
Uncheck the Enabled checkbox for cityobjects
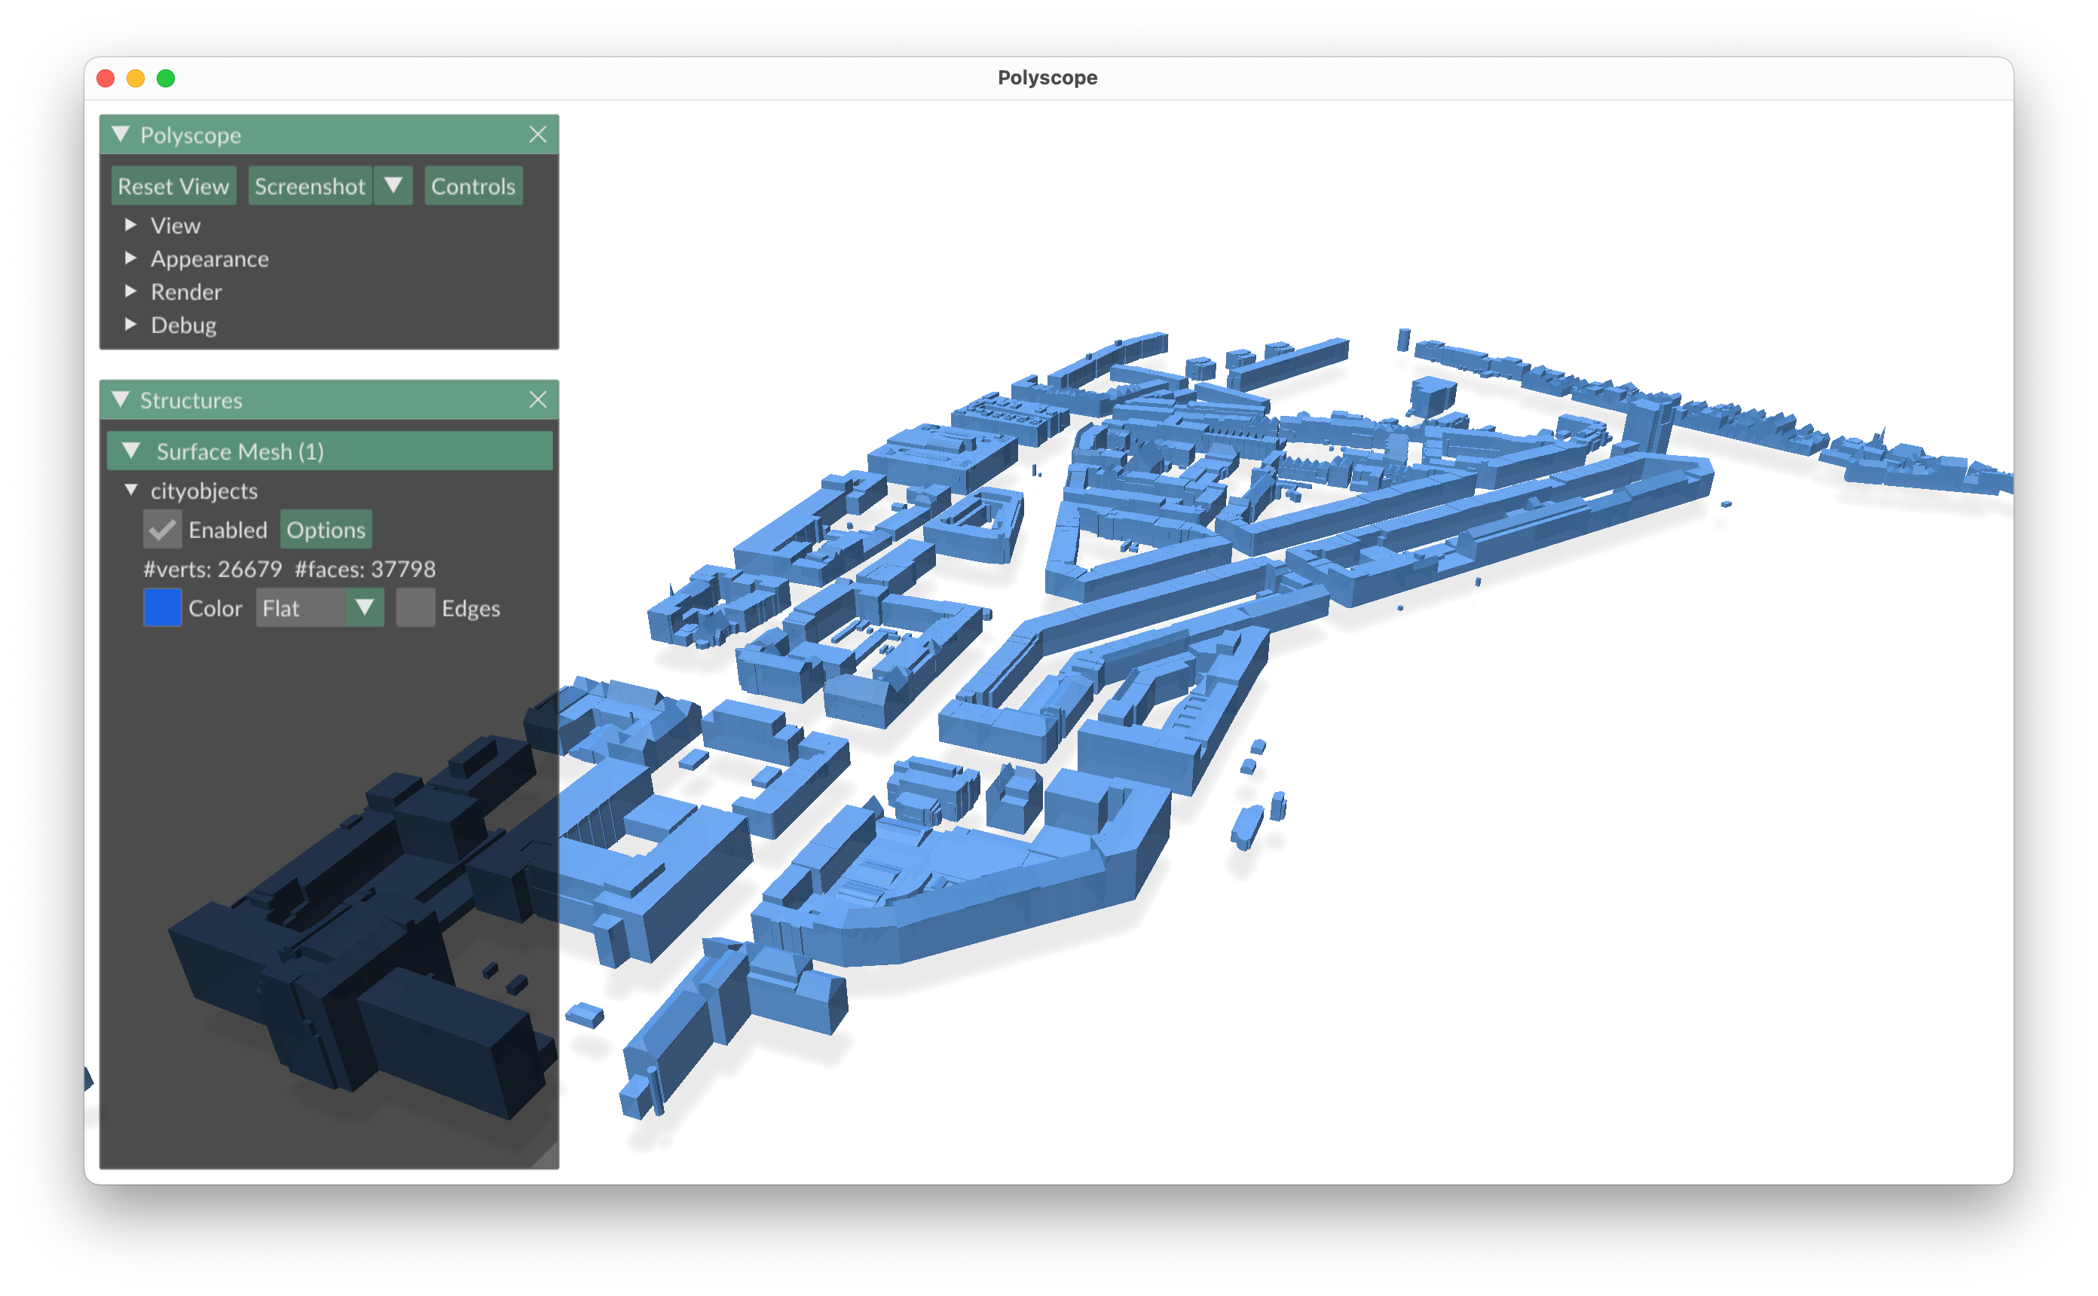pyautogui.click(x=162, y=530)
